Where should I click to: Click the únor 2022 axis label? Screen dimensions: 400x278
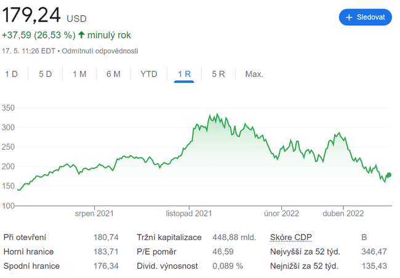[282, 214]
